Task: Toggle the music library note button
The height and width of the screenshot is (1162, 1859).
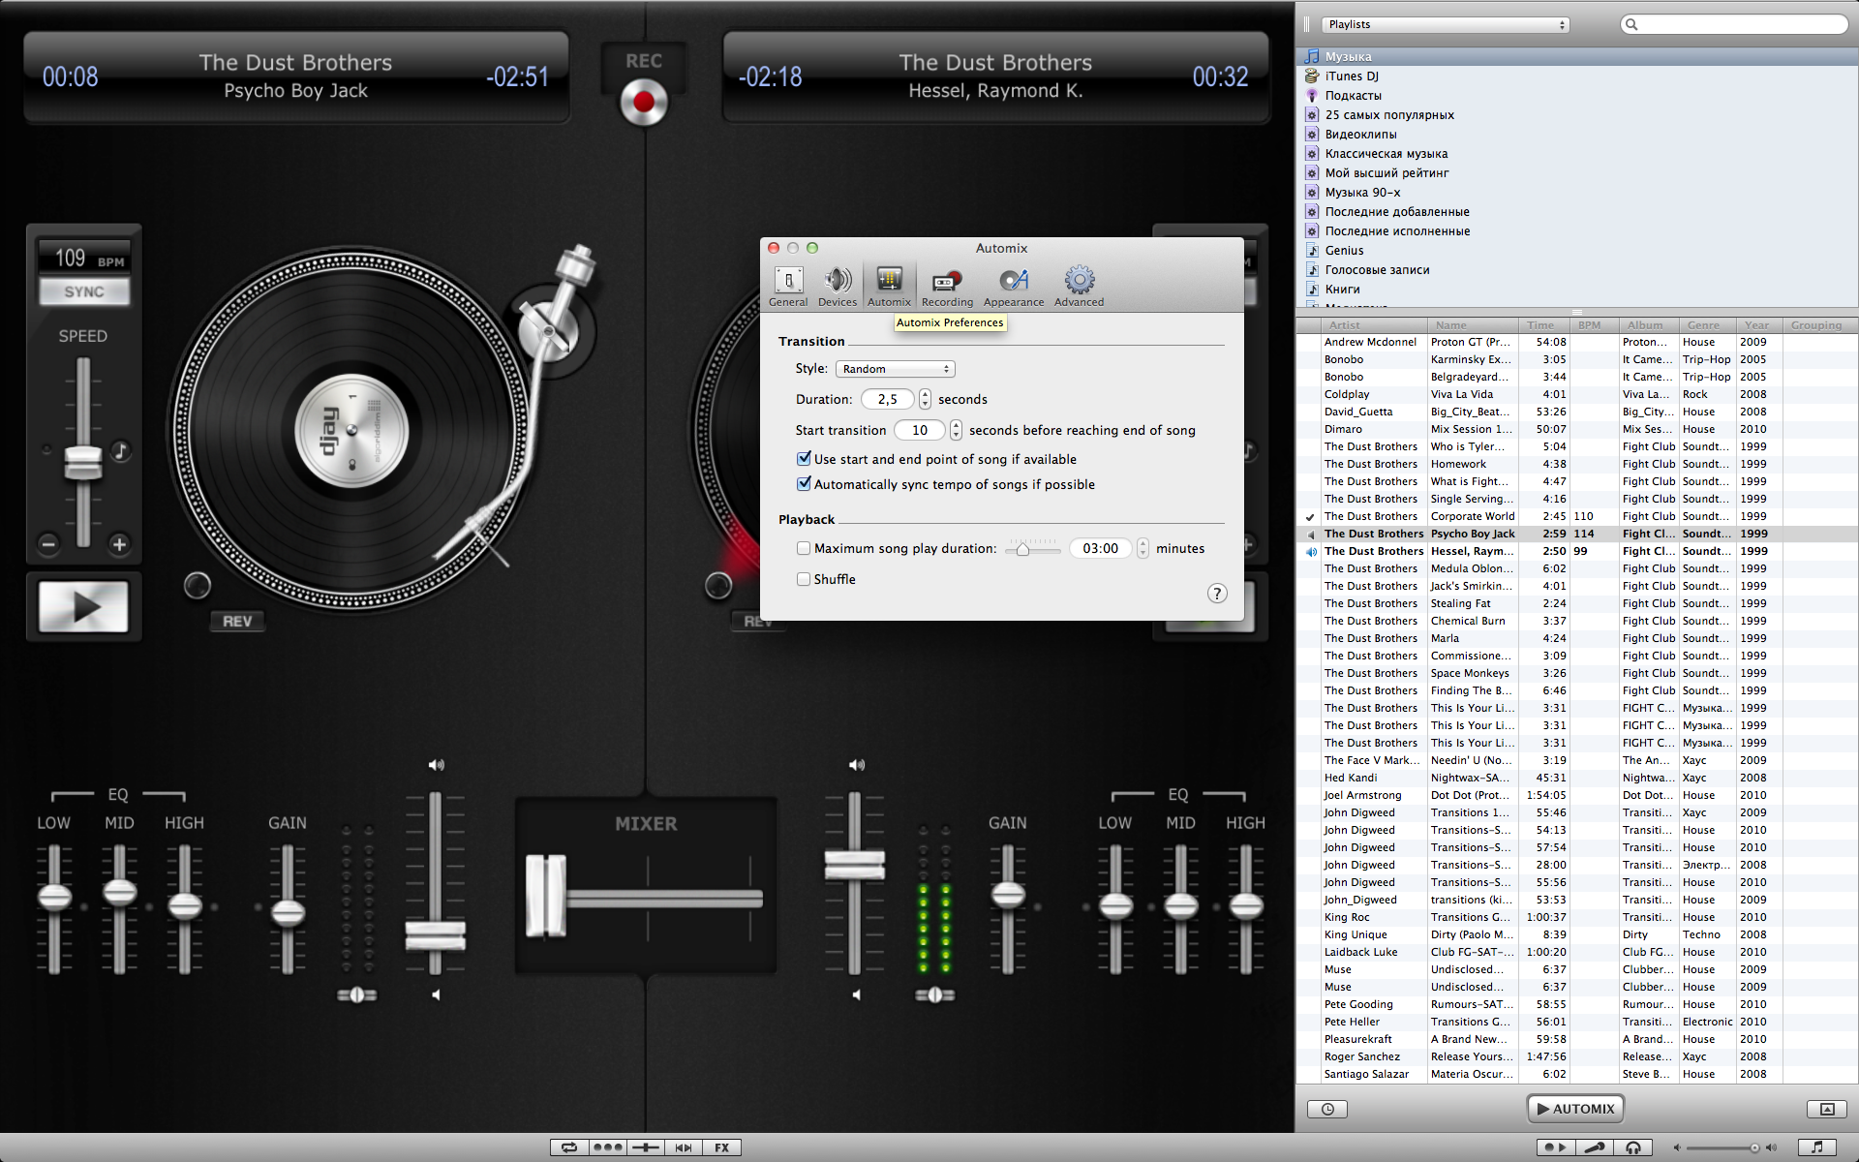Action: pos(1817,1147)
